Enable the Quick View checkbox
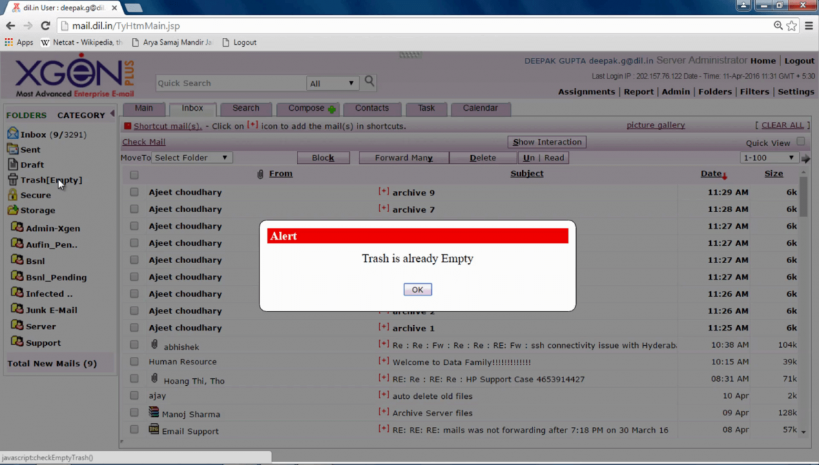 coord(800,142)
